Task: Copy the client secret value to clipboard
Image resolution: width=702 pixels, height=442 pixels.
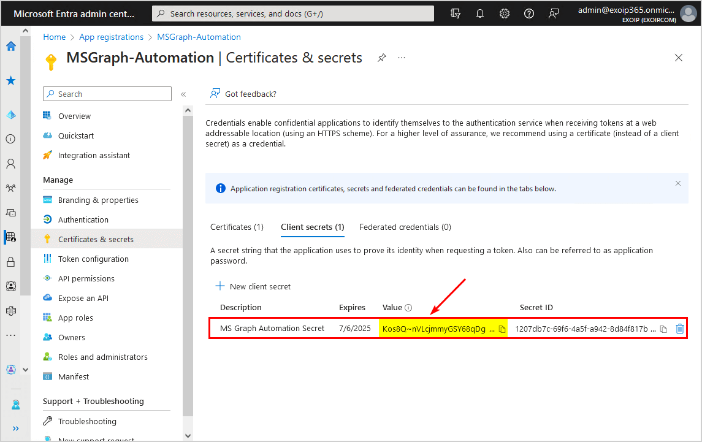Action: (502, 329)
